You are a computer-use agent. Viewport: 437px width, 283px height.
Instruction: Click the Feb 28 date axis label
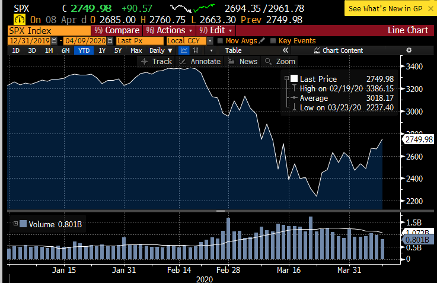[x=228, y=270]
